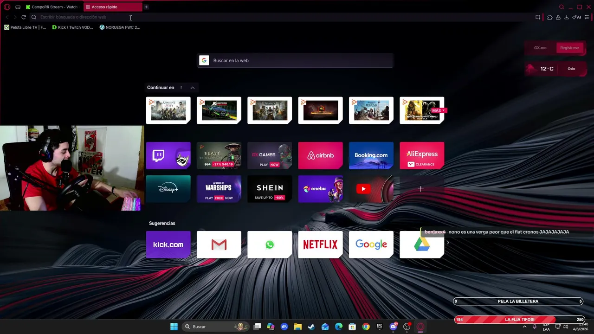Viewport: 594px width, 334px height.
Task: Open the downloads icon in toolbar
Action: (567, 17)
